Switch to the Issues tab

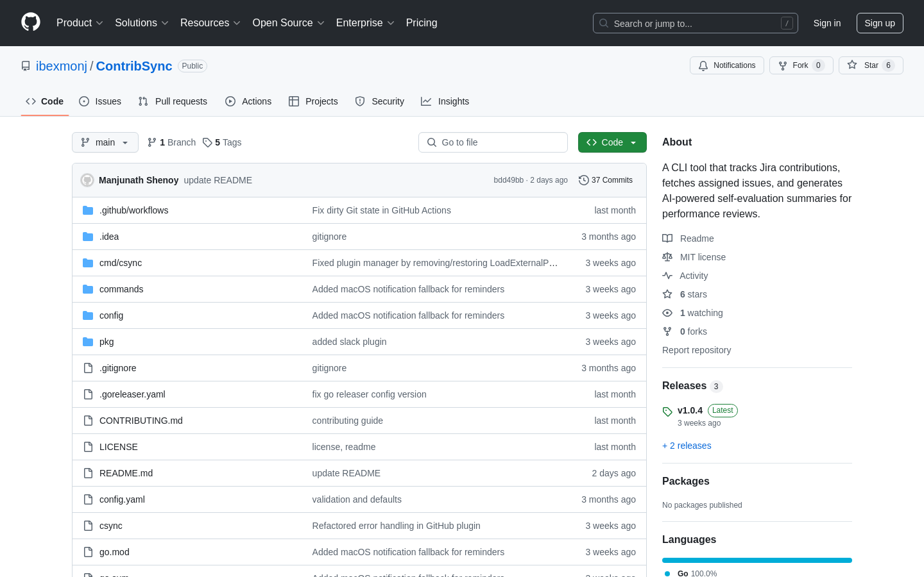pyautogui.click(x=100, y=101)
